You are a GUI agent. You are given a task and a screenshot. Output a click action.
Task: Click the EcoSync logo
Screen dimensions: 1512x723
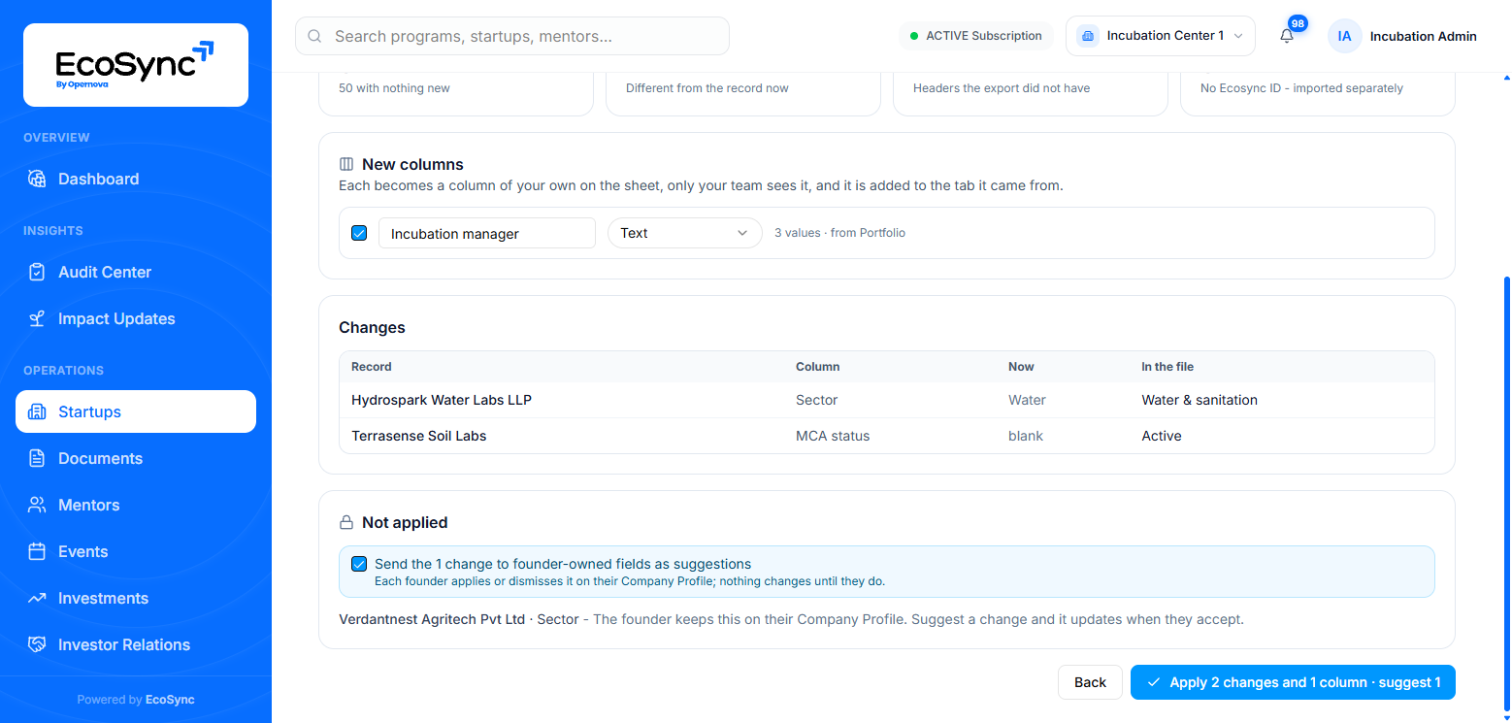[x=136, y=65]
